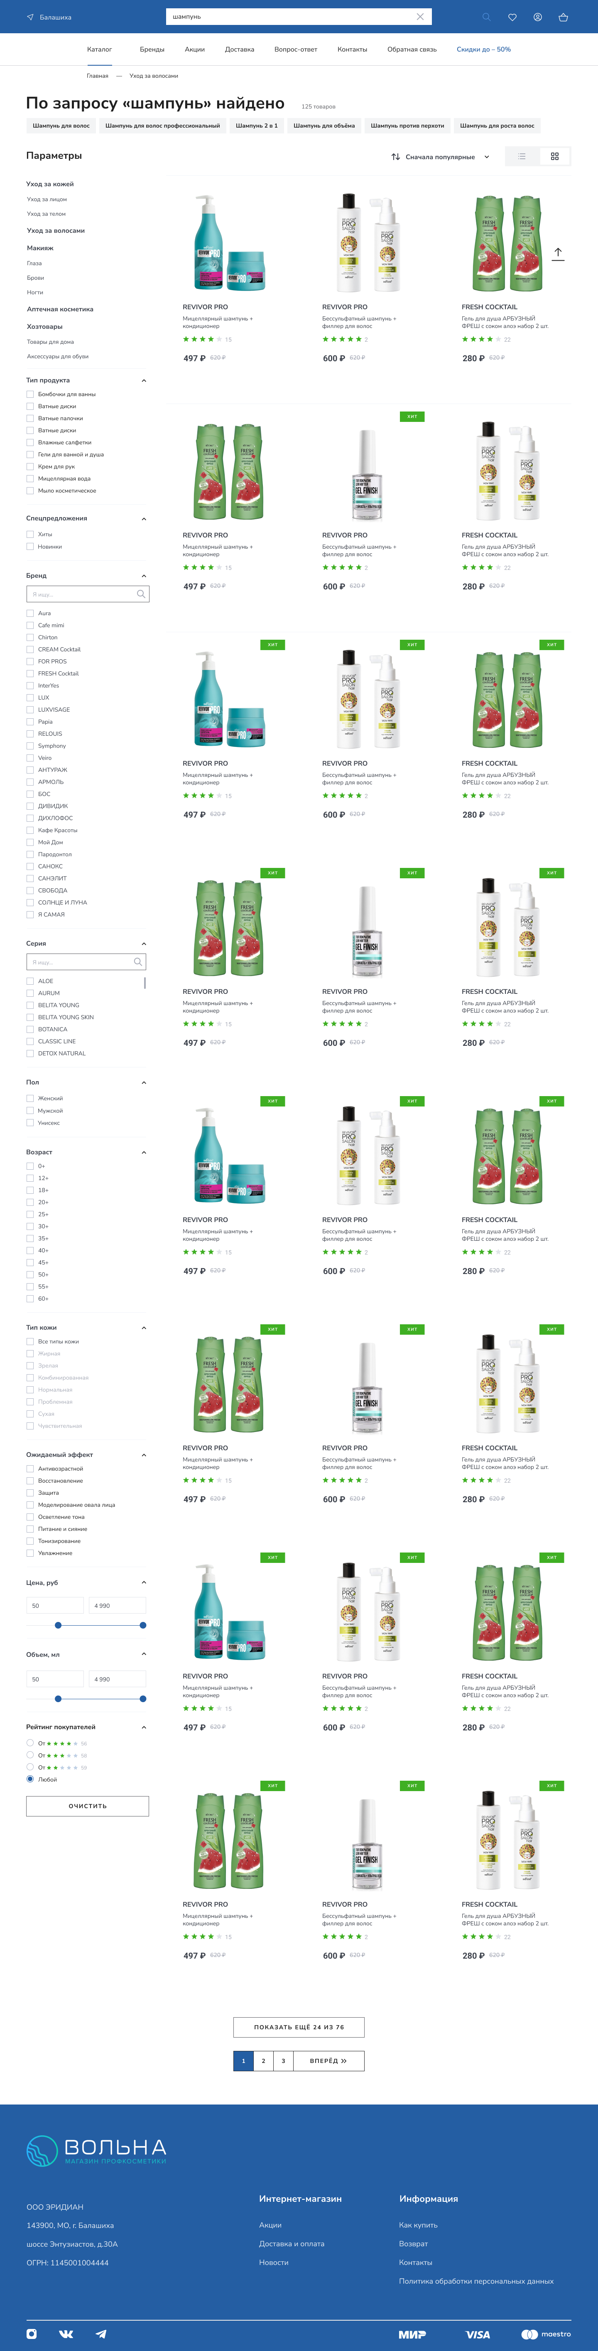The height and width of the screenshot is (2351, 598).
Task: Click the ОЧИСТИТЬ filters button
Action: (88, 1806)
